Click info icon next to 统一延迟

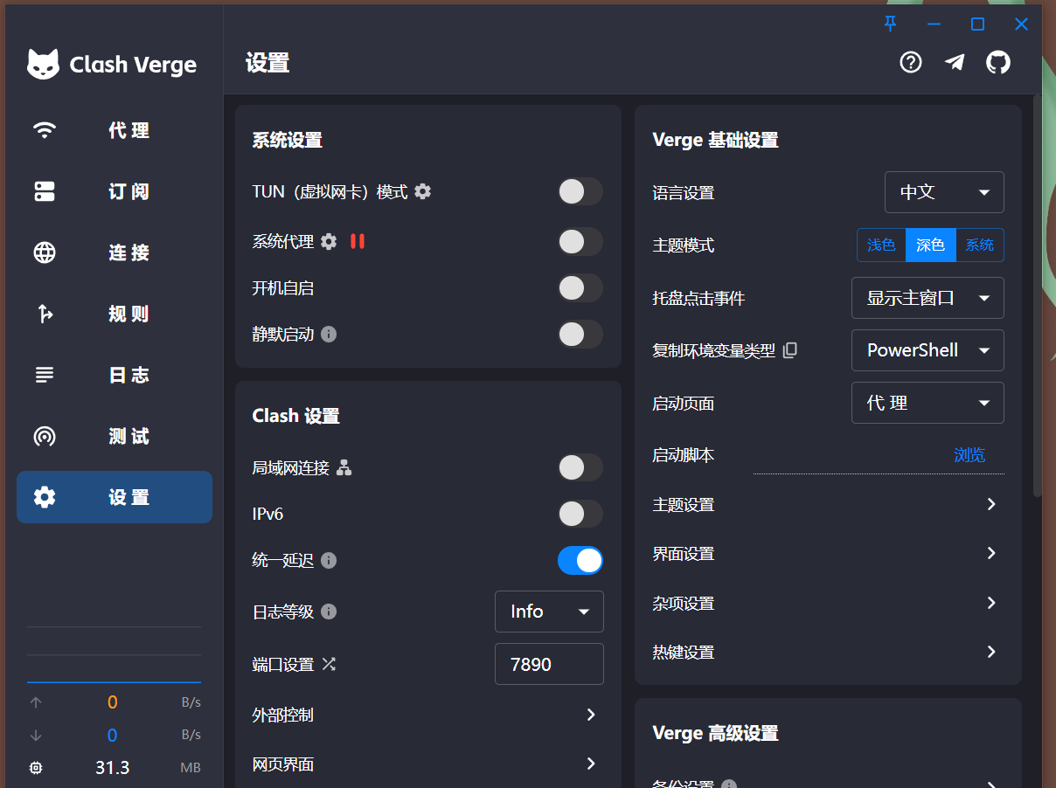(329, 560)
